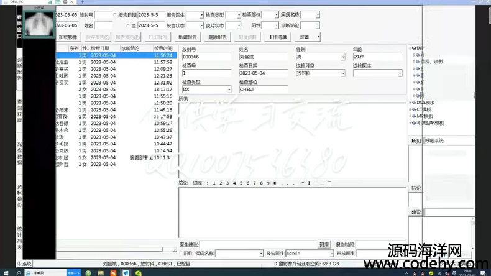491x276 pixels.
Task: Click the 所见 tab in template panel
Action: pyautogui.click(x=416, y=141)
